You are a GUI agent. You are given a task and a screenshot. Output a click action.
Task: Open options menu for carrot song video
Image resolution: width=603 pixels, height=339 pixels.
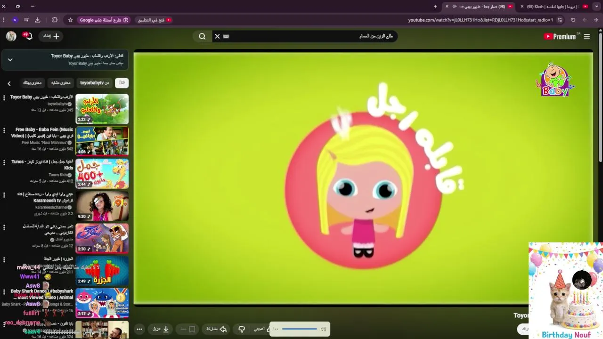[4, 259]
